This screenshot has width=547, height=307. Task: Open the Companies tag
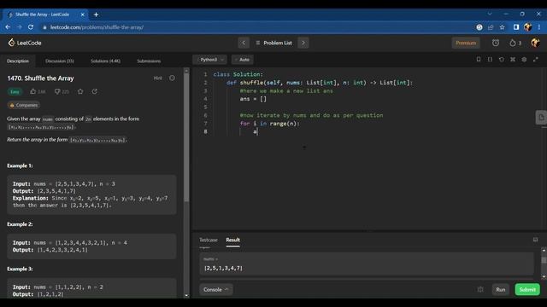23,105
